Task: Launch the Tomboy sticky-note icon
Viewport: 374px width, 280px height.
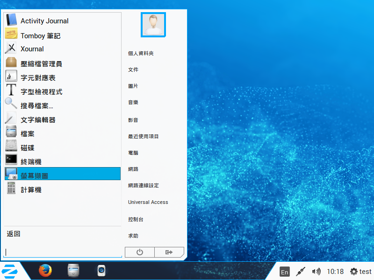Action: pos(11,34)
